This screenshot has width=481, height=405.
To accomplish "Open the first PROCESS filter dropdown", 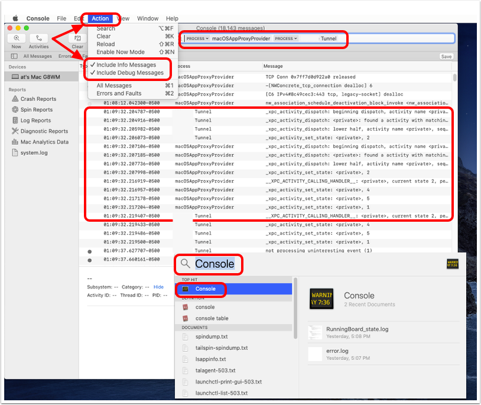I will point(196,38).
